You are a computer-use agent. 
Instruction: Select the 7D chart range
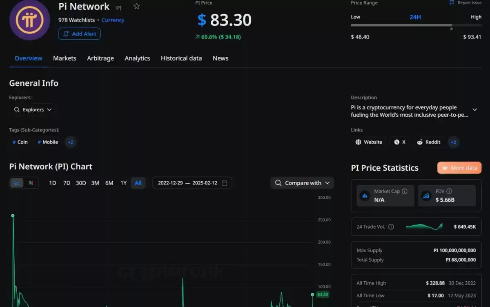click(x=67, y=183)
